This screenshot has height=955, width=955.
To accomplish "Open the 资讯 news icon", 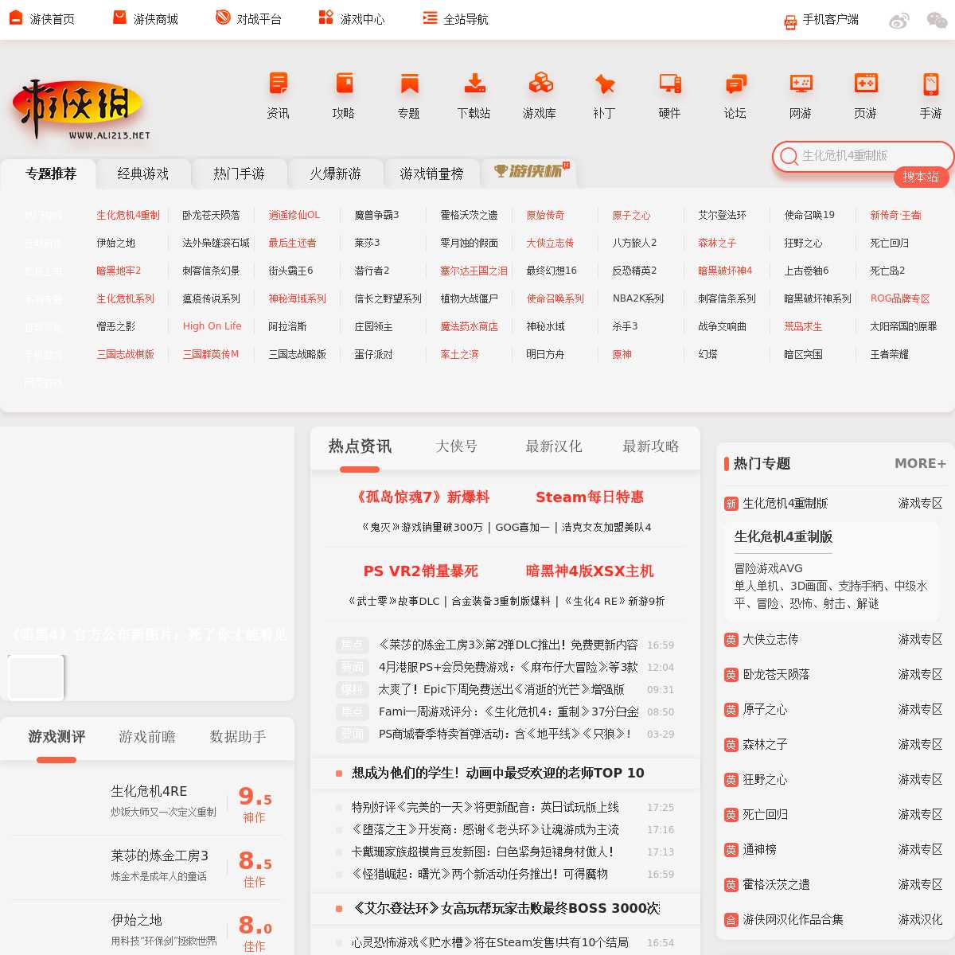I will [x=279, y=84].
